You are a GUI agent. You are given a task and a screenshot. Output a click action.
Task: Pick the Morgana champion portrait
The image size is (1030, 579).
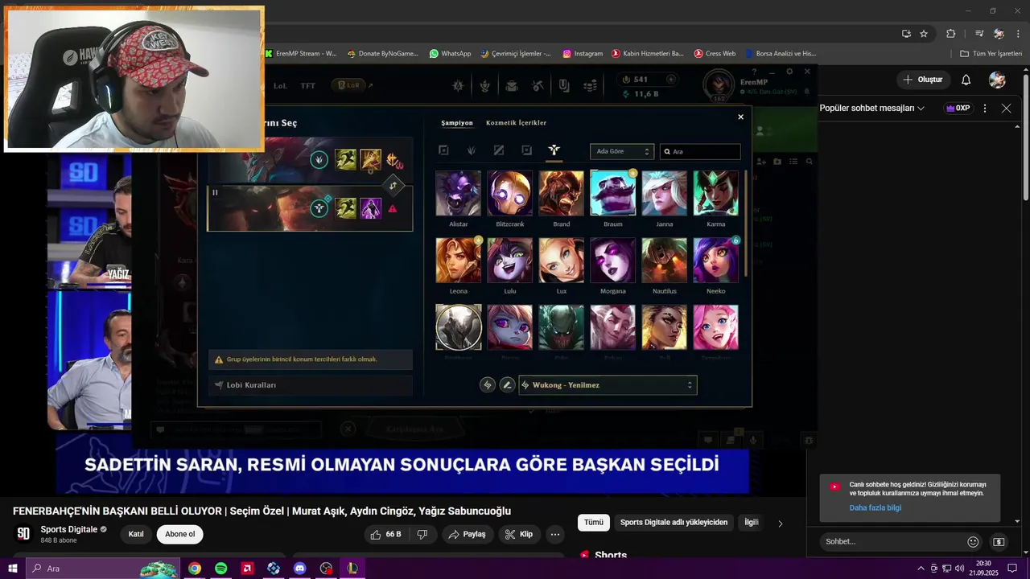pyautogui.click(x=613, y=260)
